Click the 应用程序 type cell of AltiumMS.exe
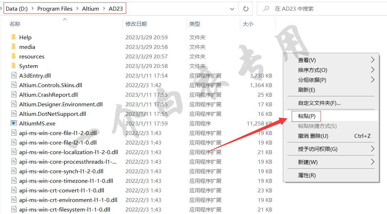The image size is (387, 214). point(200,124)
